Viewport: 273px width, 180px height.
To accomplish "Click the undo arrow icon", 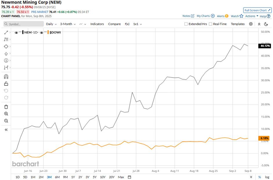I will 6,91.
